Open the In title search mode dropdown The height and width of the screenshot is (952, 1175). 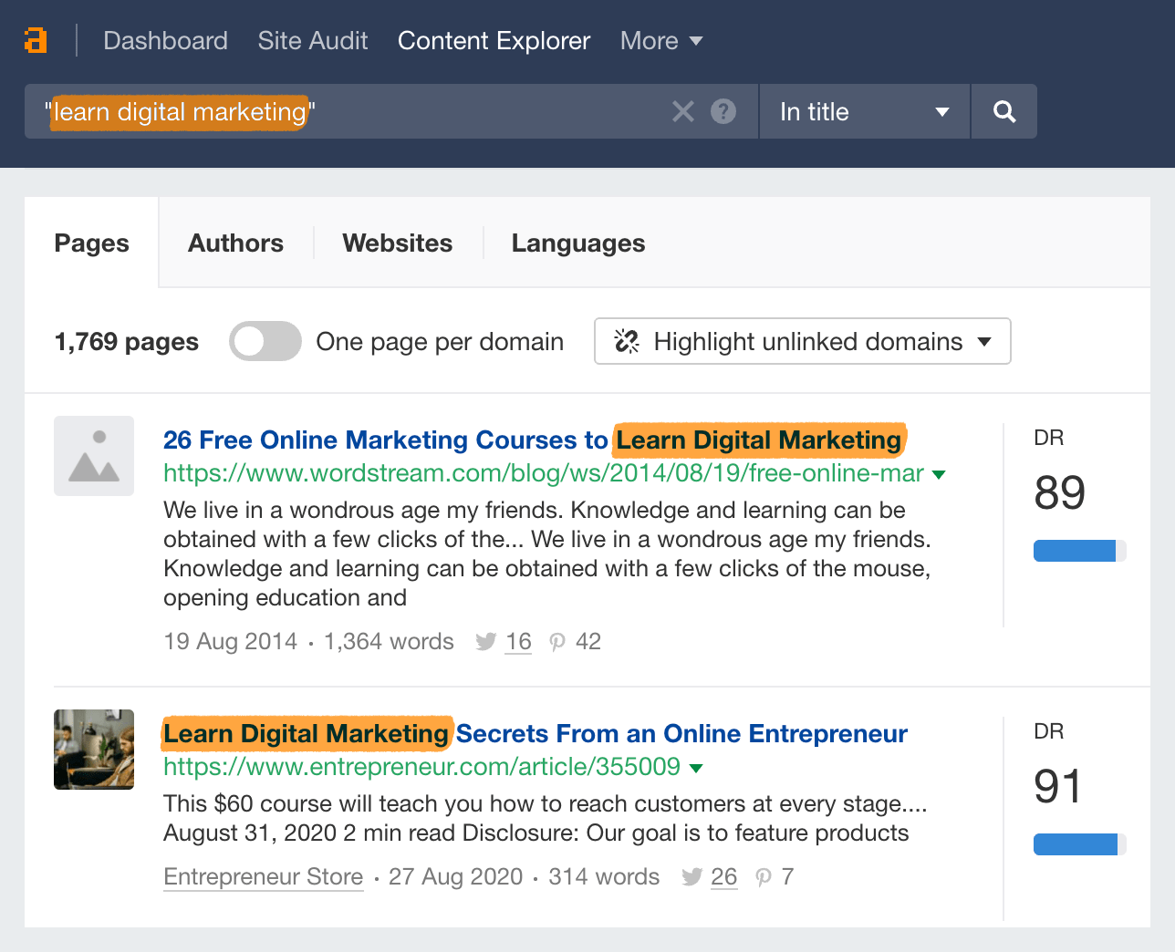(x=863, y=111)
